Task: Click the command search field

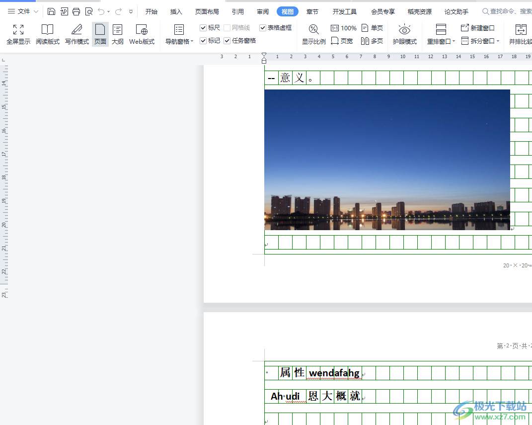Action: pyautogui.click(x=507, y=11)
